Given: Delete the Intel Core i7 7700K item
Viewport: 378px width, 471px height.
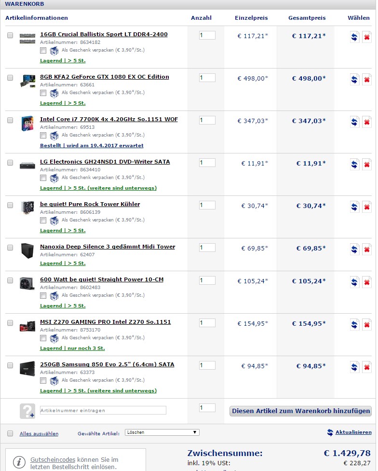Looking at the screenshot, I should tap(367, 123).
